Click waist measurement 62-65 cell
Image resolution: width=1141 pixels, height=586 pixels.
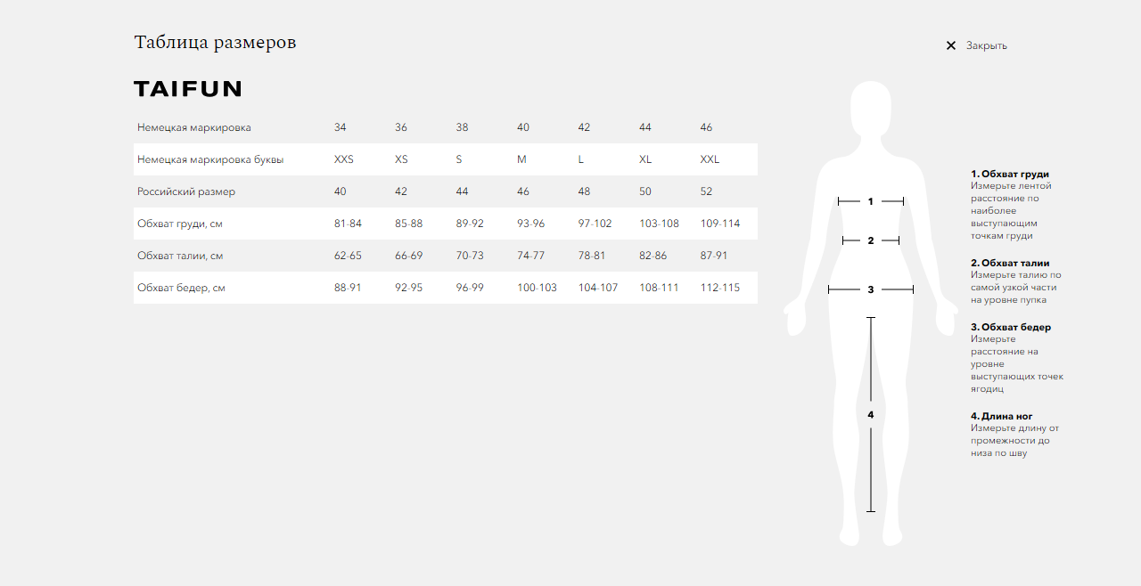(x=348, y=256)
